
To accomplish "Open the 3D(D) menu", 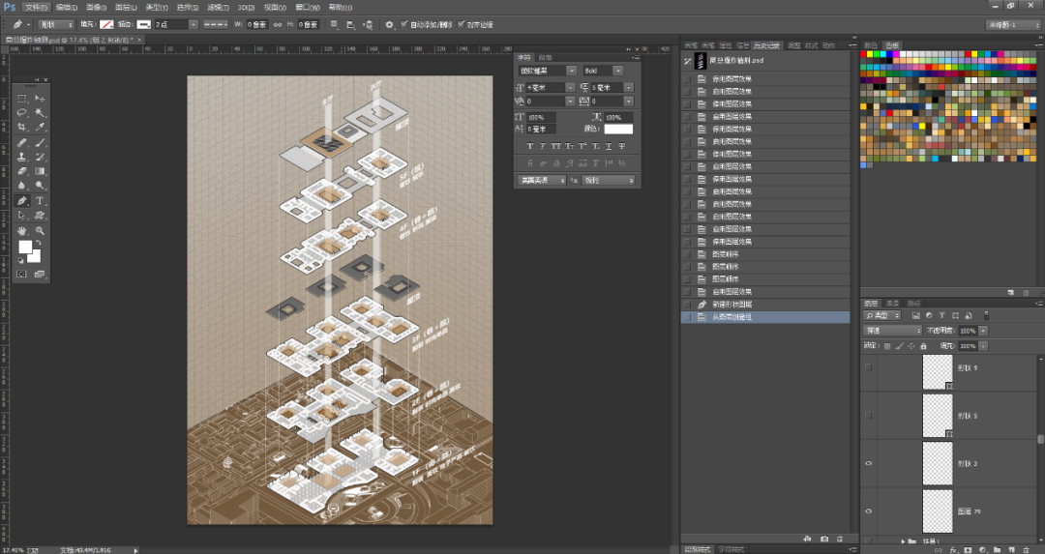I will 246,8.
